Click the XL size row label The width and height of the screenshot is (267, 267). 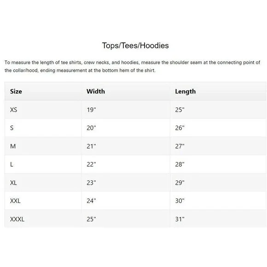point(13,183)
